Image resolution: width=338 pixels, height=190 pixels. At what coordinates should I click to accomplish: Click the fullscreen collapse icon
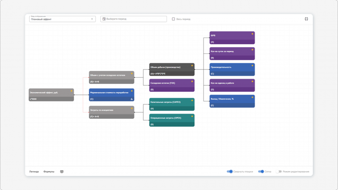coord(306,19)
